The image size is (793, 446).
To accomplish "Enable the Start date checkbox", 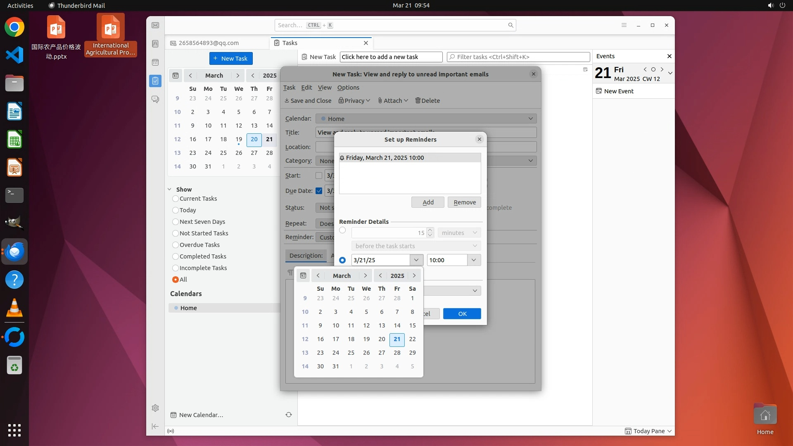I will (x=319, y=176).
